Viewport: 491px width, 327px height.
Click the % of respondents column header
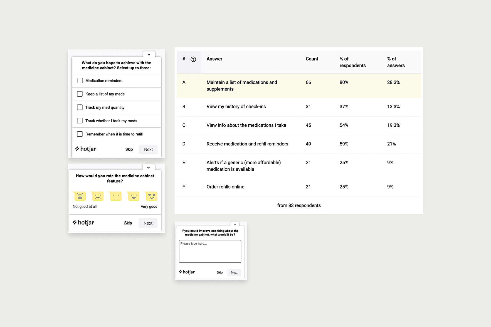coord(352,62)
